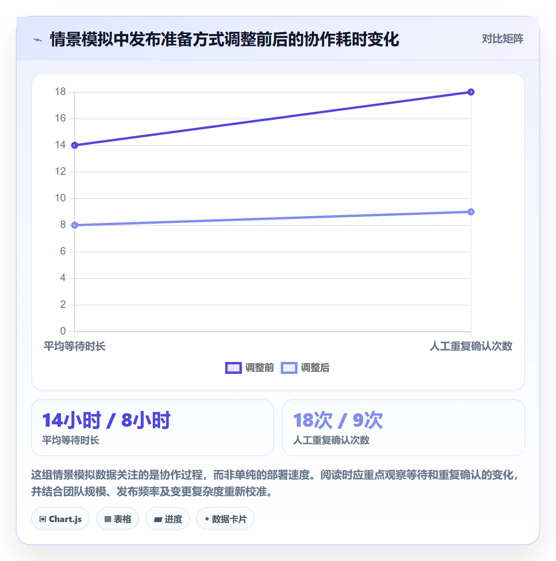This screenshot has height=561, width=556.
Task: Click the y-axis tick label 18
Action: pos(60,92)
